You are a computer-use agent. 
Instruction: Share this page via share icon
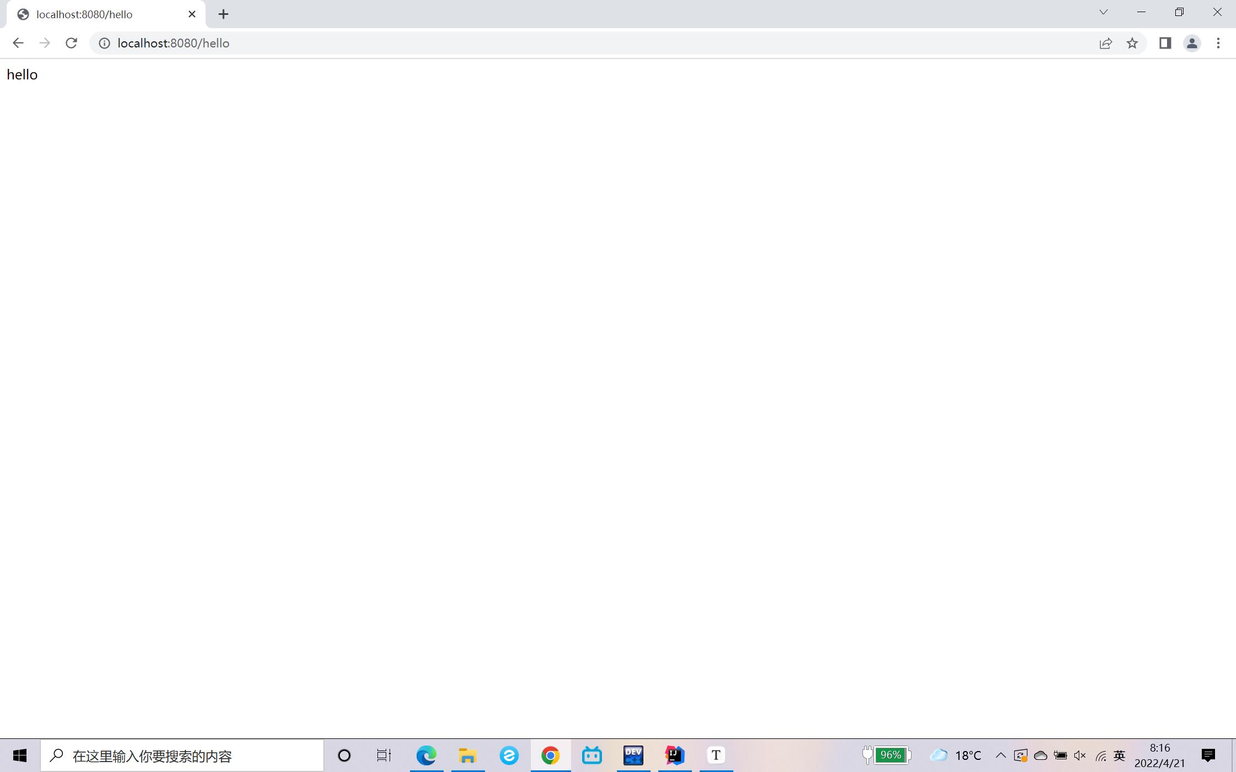click(1105, 43)
